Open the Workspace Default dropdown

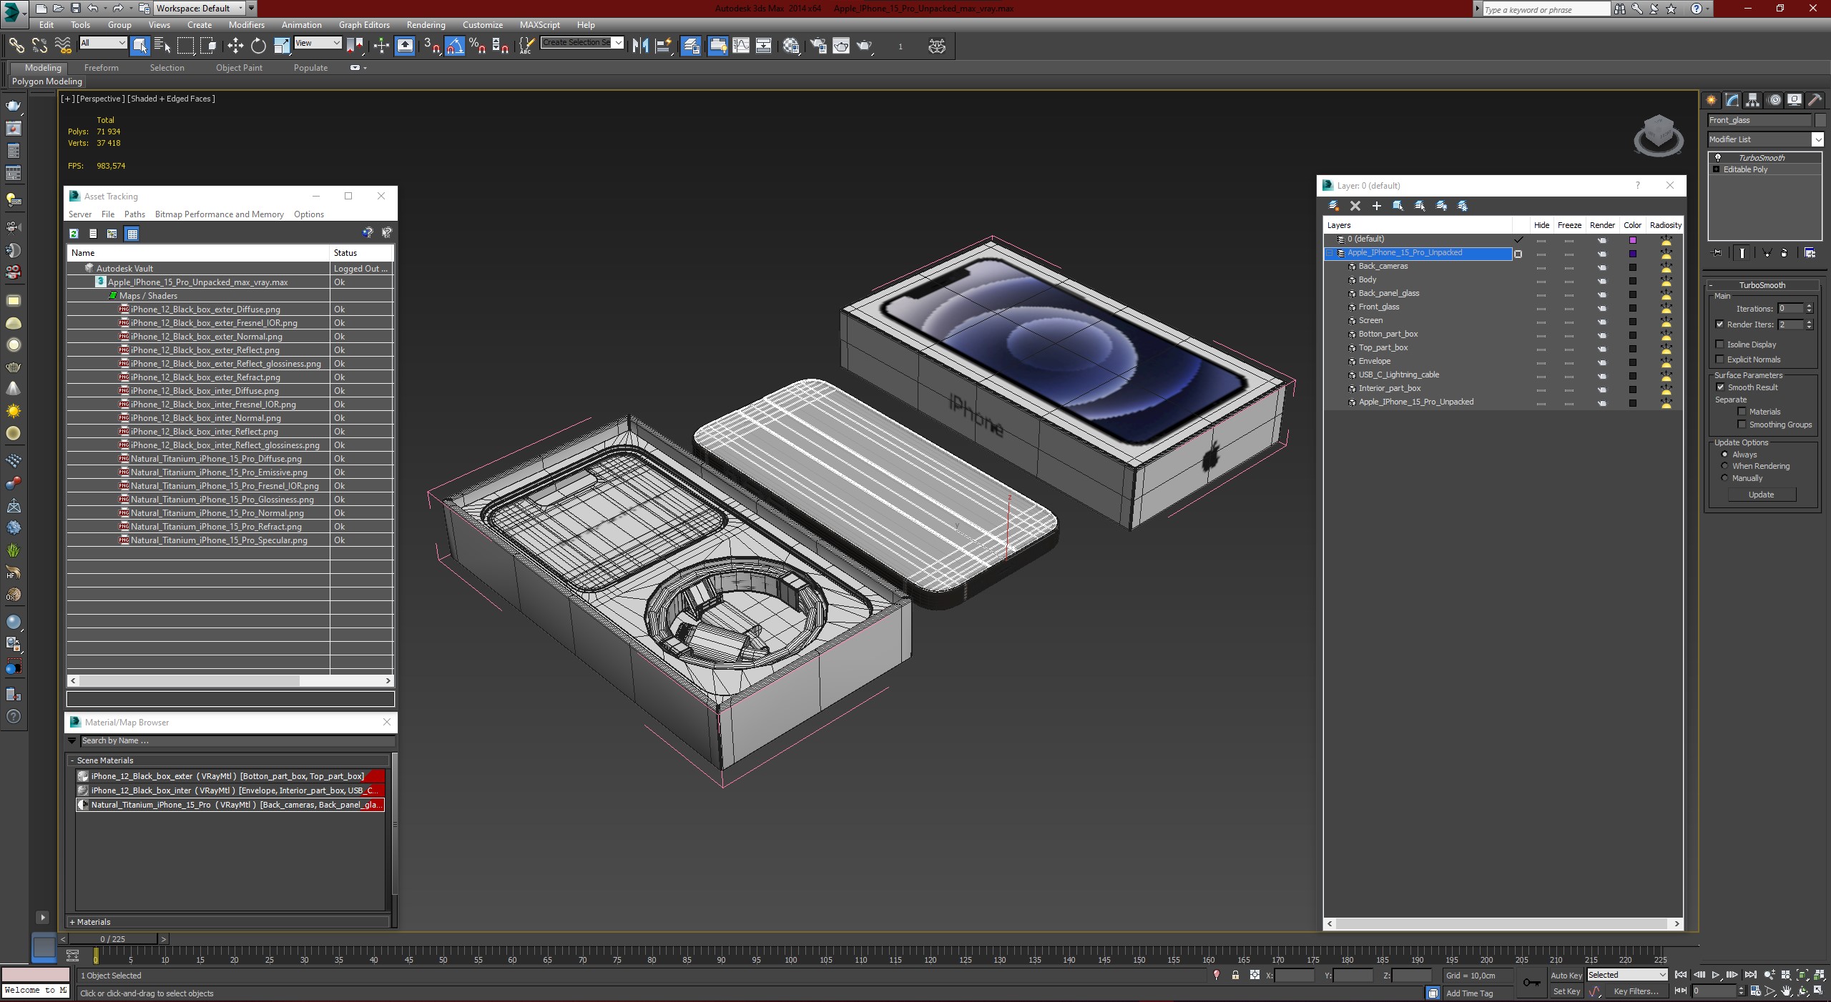click(x=200, y=9)
